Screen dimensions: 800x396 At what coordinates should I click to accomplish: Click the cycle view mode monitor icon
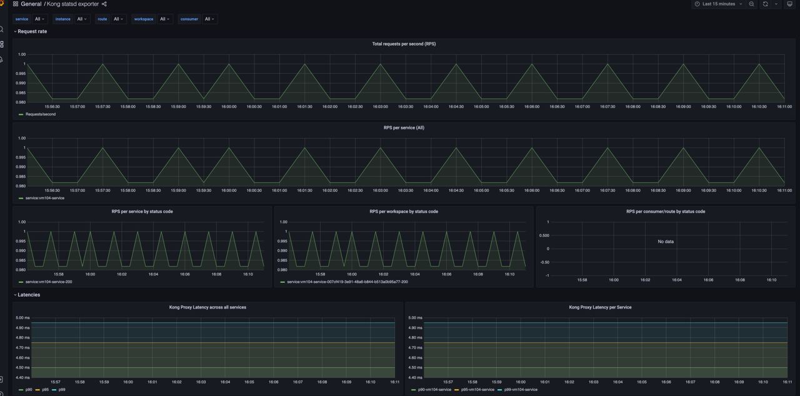789,4
